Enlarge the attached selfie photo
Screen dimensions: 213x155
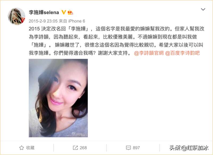pyautogui.click(x=58, y=98)
